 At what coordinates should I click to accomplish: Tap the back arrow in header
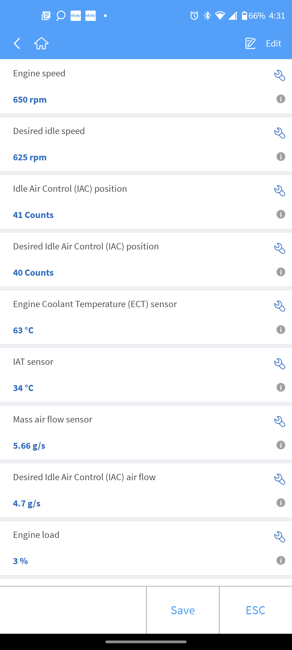click(17, 43)
